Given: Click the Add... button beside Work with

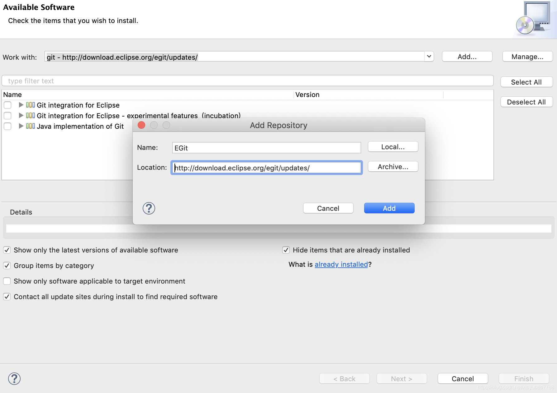Looking at the screenshot, I should tap(467, 57).
